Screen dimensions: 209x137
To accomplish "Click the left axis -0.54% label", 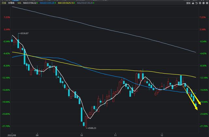I will [7, 42].
